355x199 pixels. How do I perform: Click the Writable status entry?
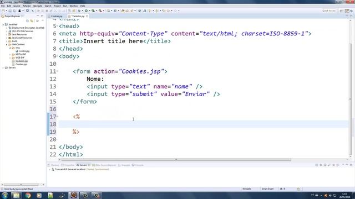tap(246, 189)
